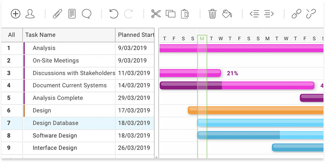The height and width of the screenshot is (162, 325).
Task: Open the notes document icon
Action: pos(72,14)
